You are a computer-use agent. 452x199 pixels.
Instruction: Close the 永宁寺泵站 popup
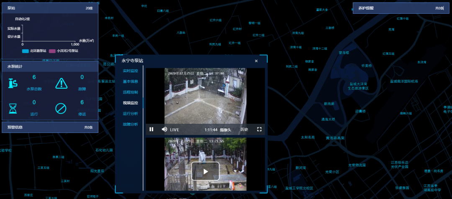tap(256, 61)
